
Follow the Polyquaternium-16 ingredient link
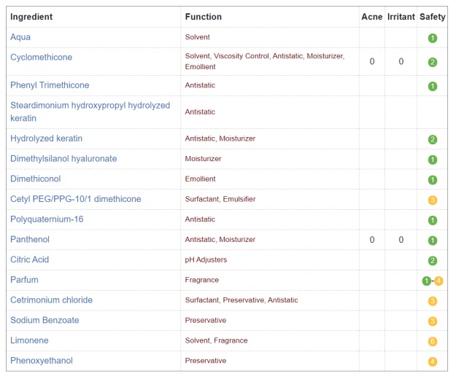47,219
